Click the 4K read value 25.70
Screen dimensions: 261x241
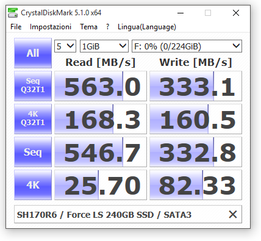(x=101, y=185)
